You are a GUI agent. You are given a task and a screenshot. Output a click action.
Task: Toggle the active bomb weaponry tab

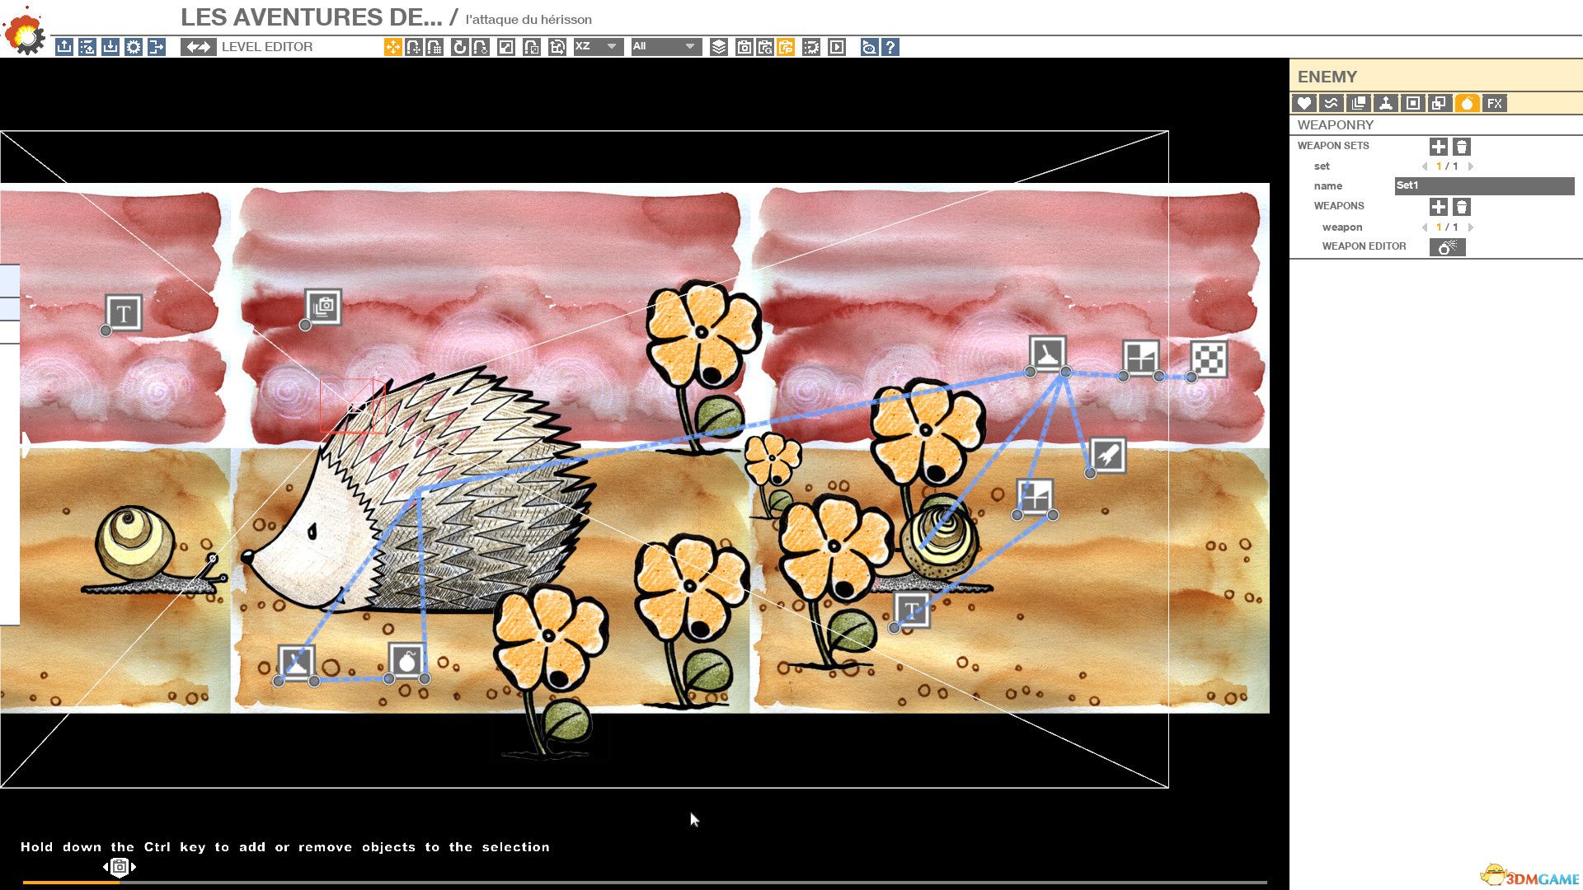tap(1466, 104)
